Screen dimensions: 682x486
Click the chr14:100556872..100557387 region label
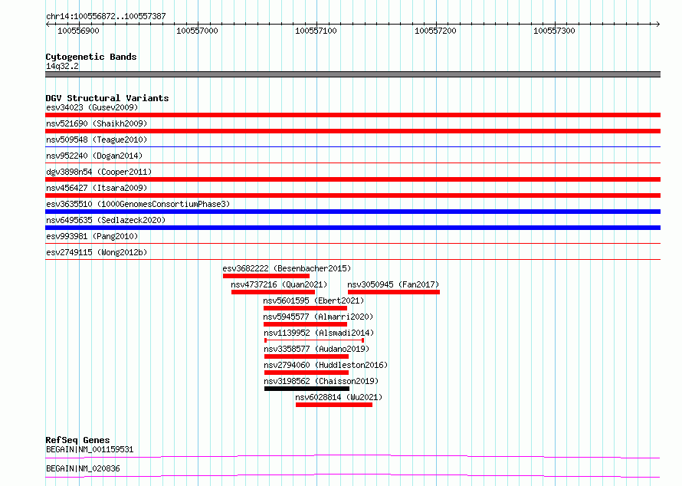[106, 16]
